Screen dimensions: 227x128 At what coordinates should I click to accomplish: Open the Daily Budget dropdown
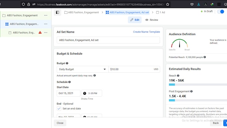[x=82, y=69]
